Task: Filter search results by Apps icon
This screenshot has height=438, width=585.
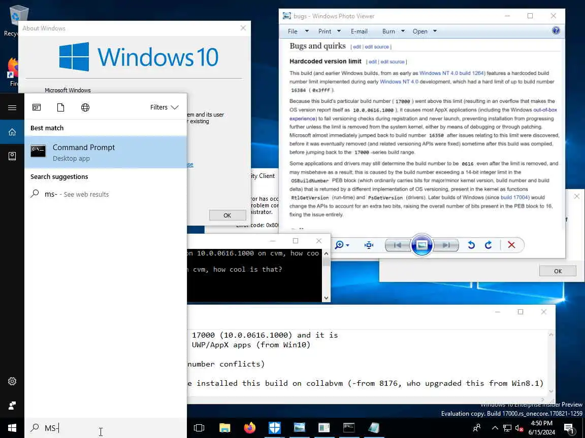Action: click(37, 107)
